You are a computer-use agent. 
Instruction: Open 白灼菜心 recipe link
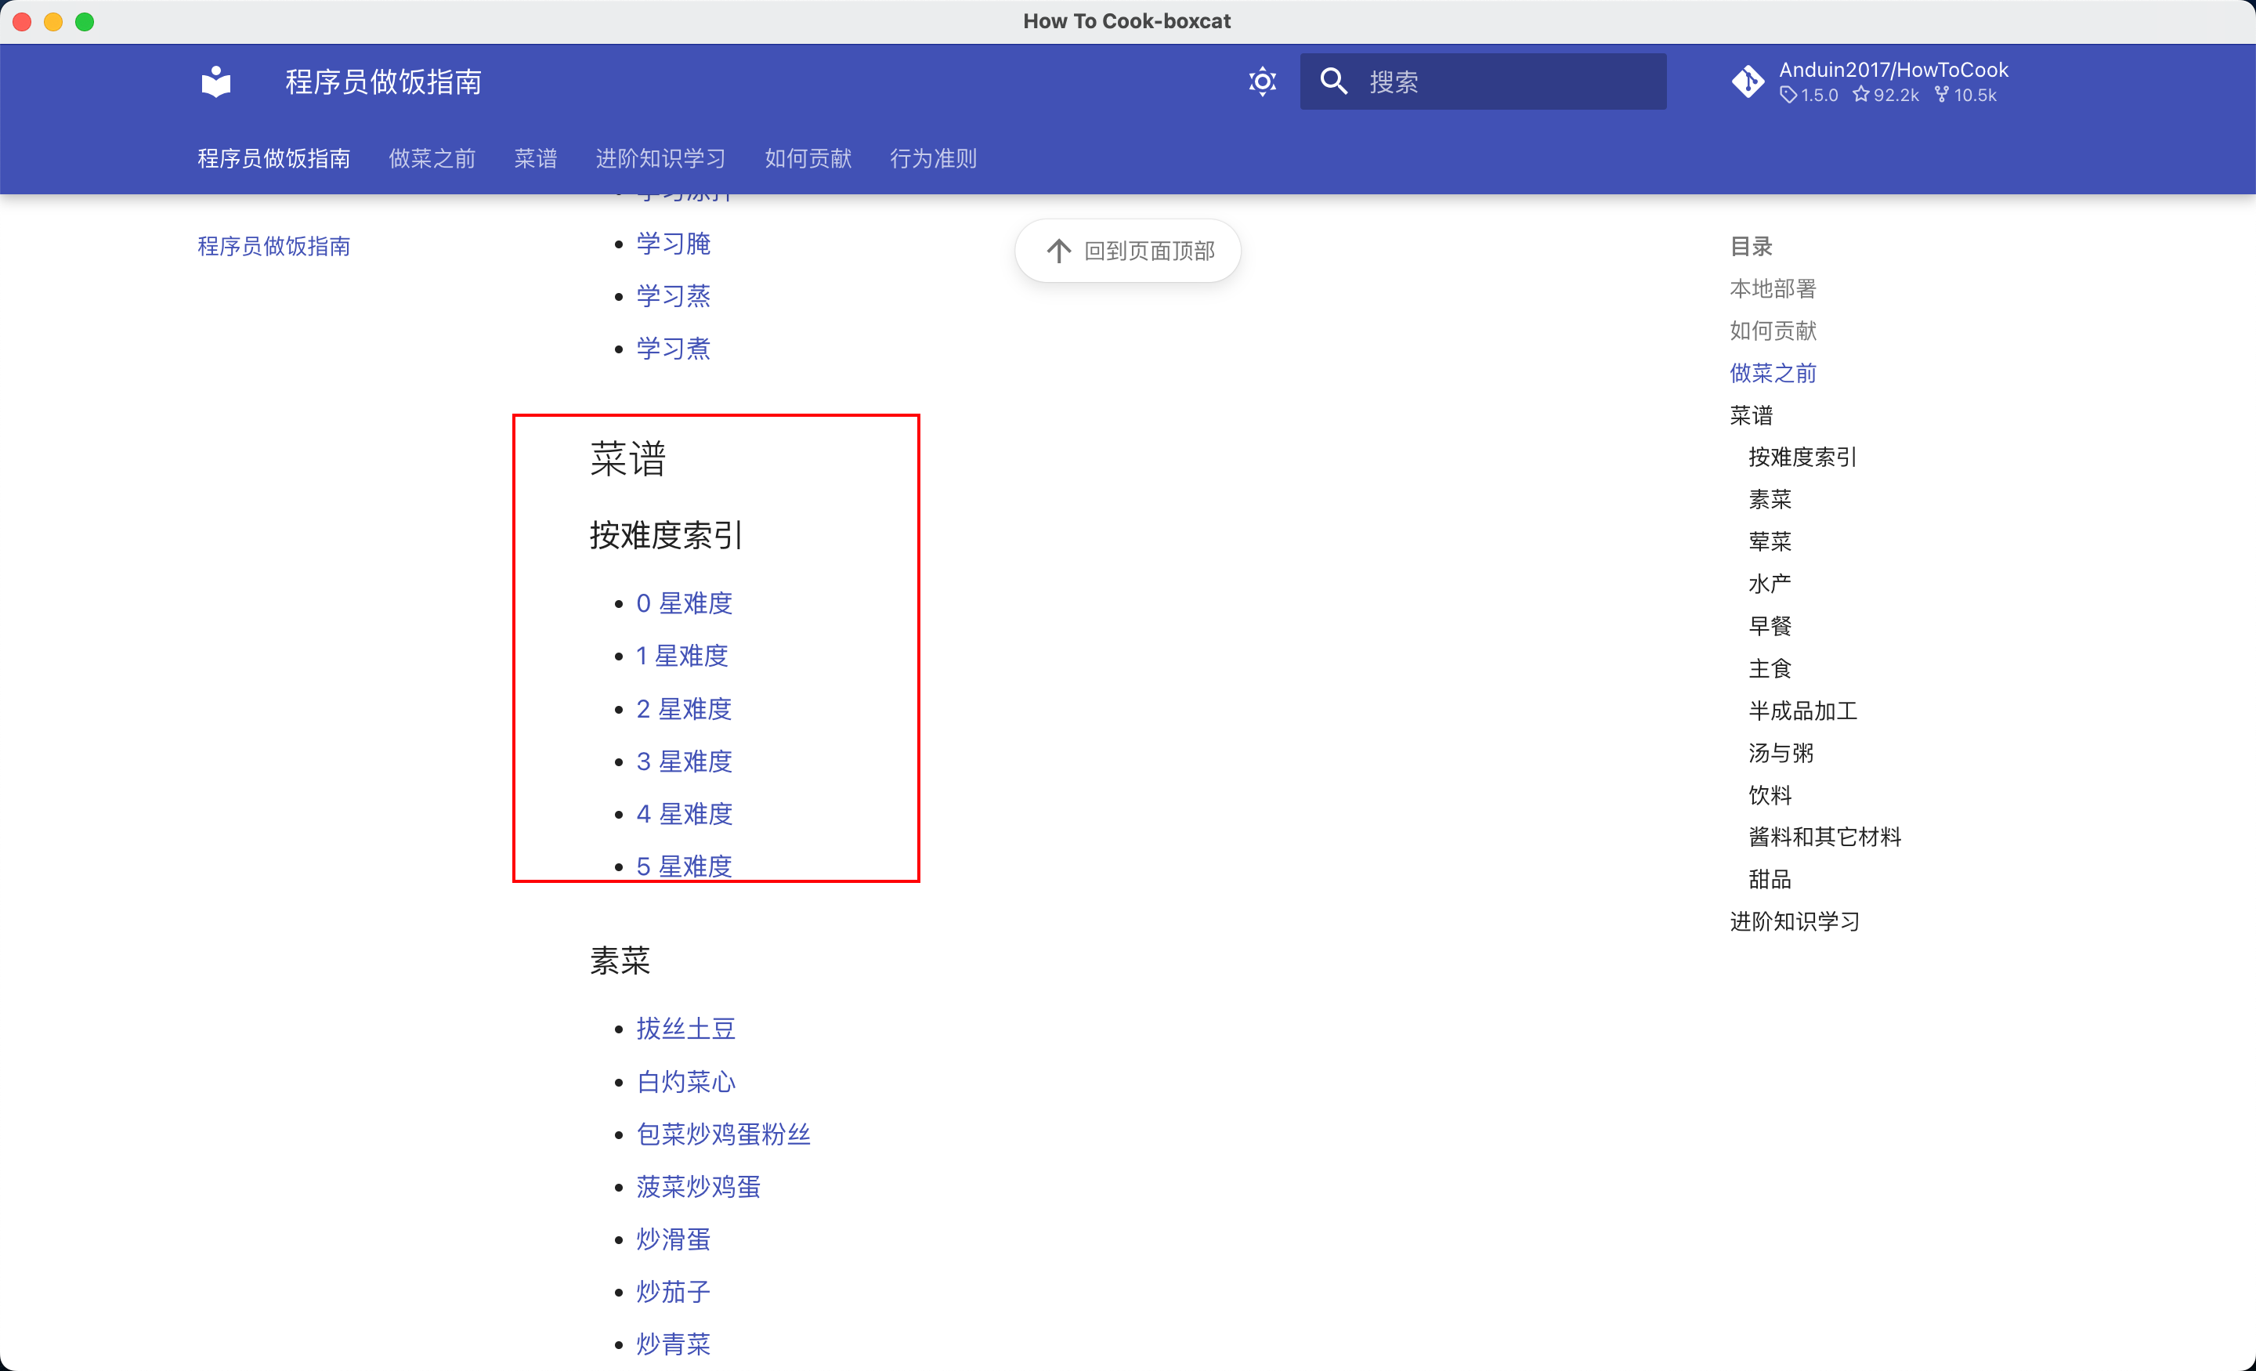685,1082
